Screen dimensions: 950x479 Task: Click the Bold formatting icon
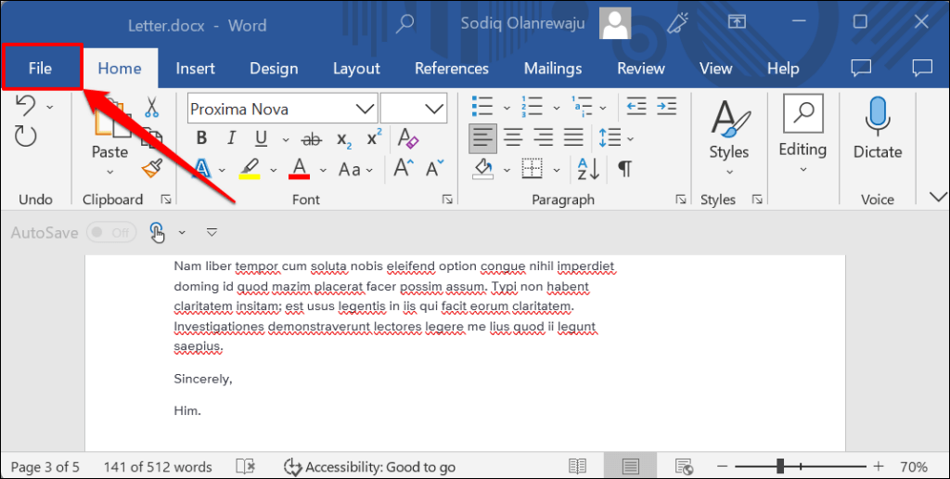pyautogui.click(x=201, y=139)
